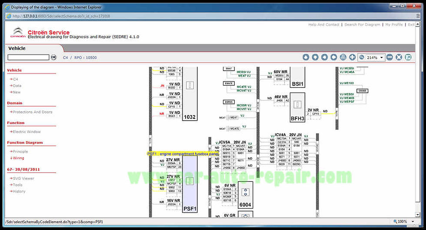Open the 100% browser zoom dropdown arrow
Image resolution: width=426 pixels, height=230 pixels.
[413, 222]
